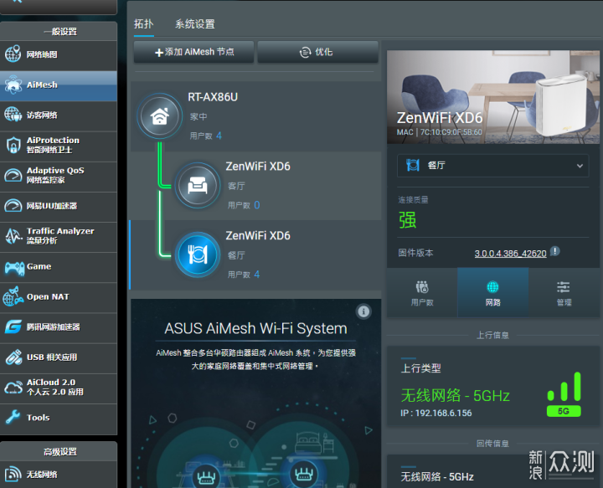Click RT-AX86U user count 4

click(x=219, y=136)
